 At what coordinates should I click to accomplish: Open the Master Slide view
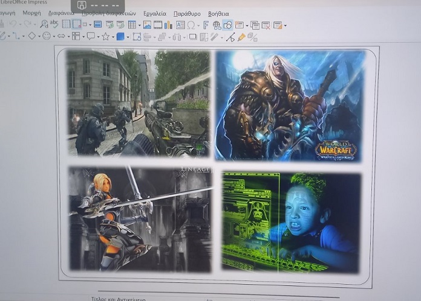pyautogui.click(x=98, y=25)
